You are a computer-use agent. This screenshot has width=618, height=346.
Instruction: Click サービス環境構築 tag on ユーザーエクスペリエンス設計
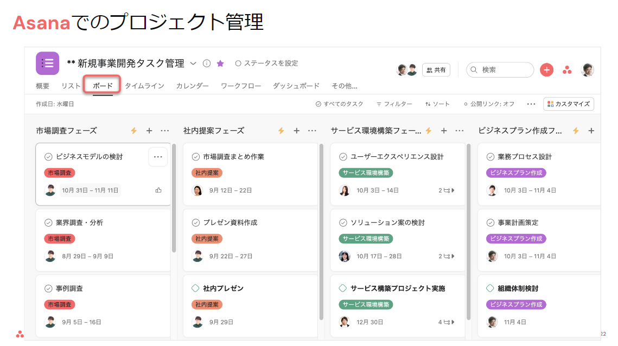click(x=366, y=173)
